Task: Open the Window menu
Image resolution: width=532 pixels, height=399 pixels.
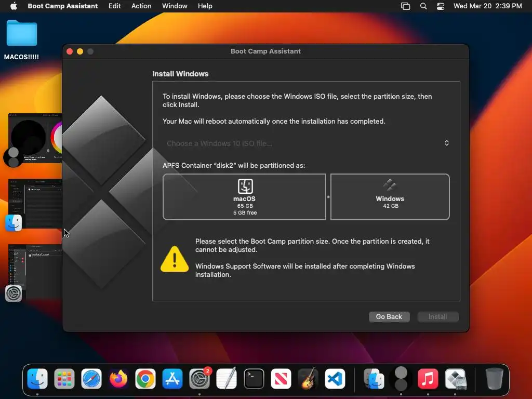Action: [x=175, y=6]
